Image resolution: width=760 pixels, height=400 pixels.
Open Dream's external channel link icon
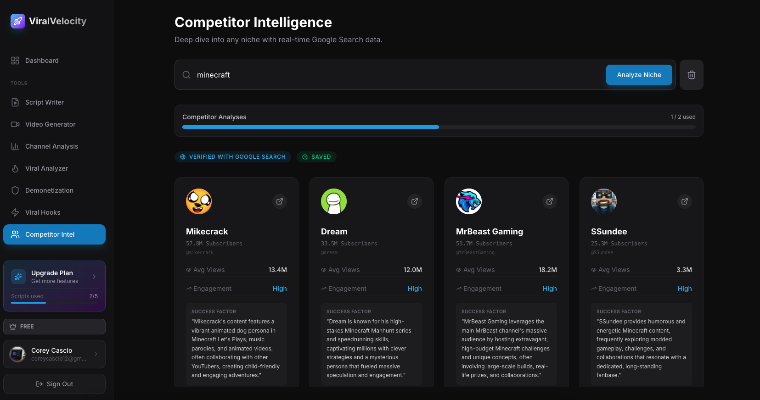click(415, 201)
